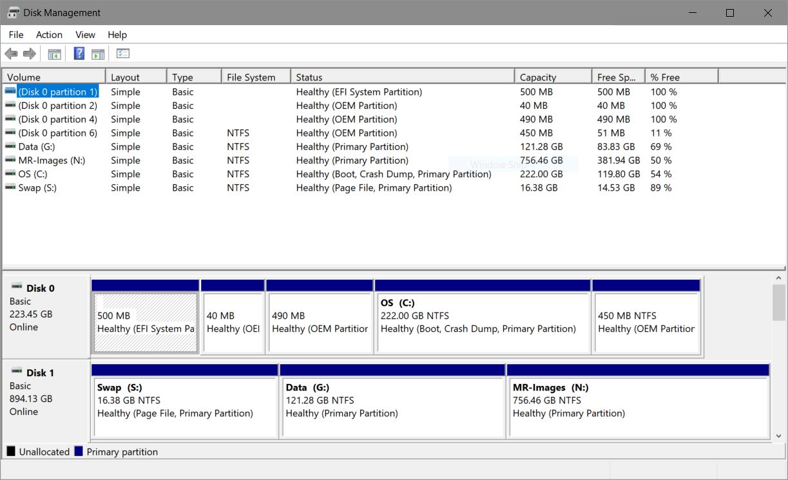Click the Forward arrow toolbar icon
Screen dimensions: 788x480
(29, 54)
